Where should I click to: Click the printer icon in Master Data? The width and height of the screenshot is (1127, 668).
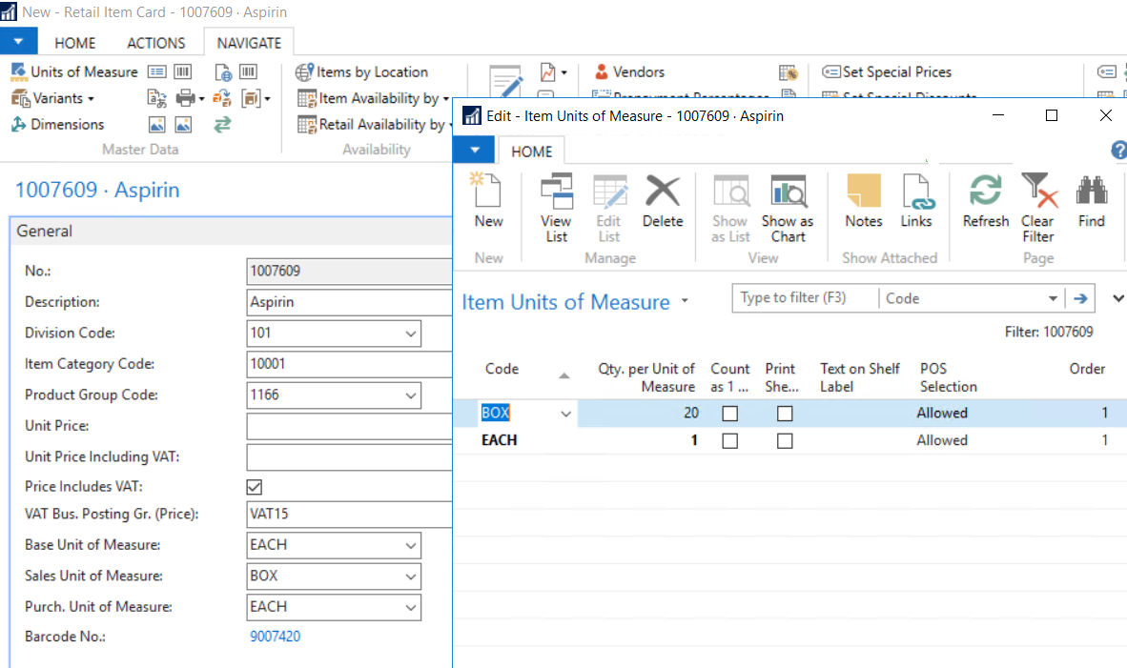tap(185, 98)
